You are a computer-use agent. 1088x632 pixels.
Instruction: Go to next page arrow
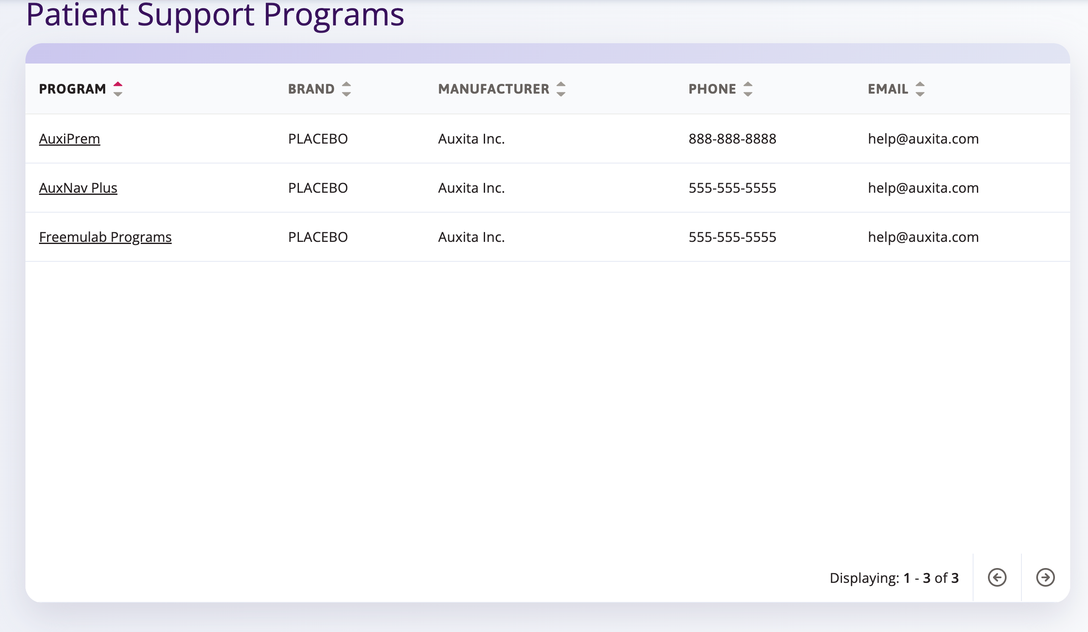click(x=1045, y=577)
